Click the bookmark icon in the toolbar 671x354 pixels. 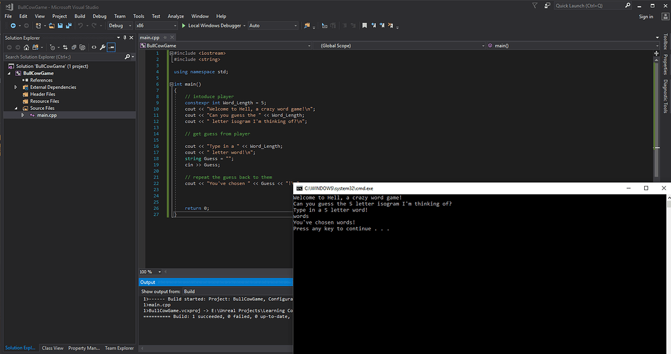click(364, 26)
